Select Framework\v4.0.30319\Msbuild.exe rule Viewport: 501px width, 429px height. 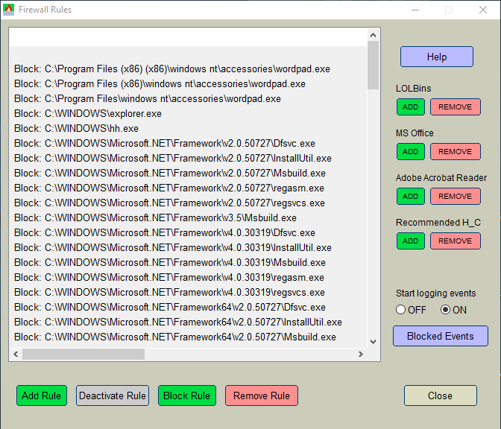[170, 263]
